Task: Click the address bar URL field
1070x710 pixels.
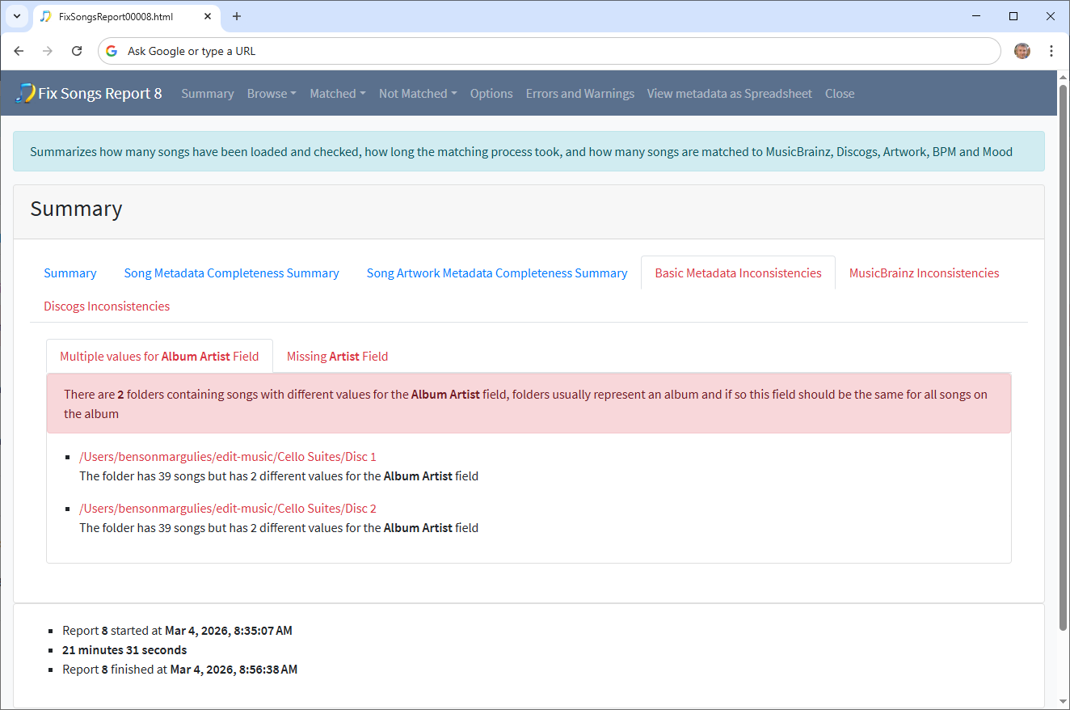Action: (x=550, y=51)
